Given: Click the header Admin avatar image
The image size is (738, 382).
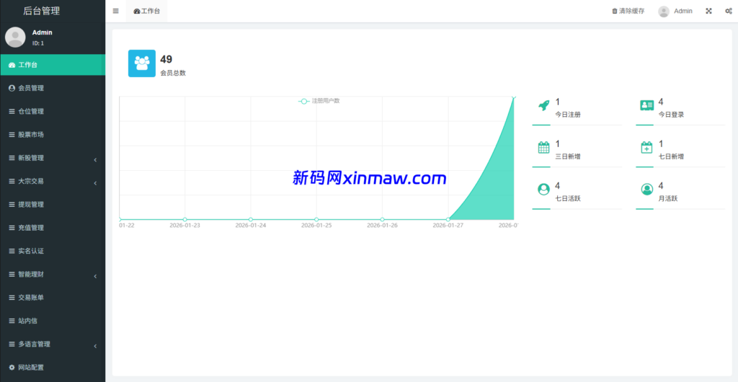Looking at the screenshot, I should 664,12.
